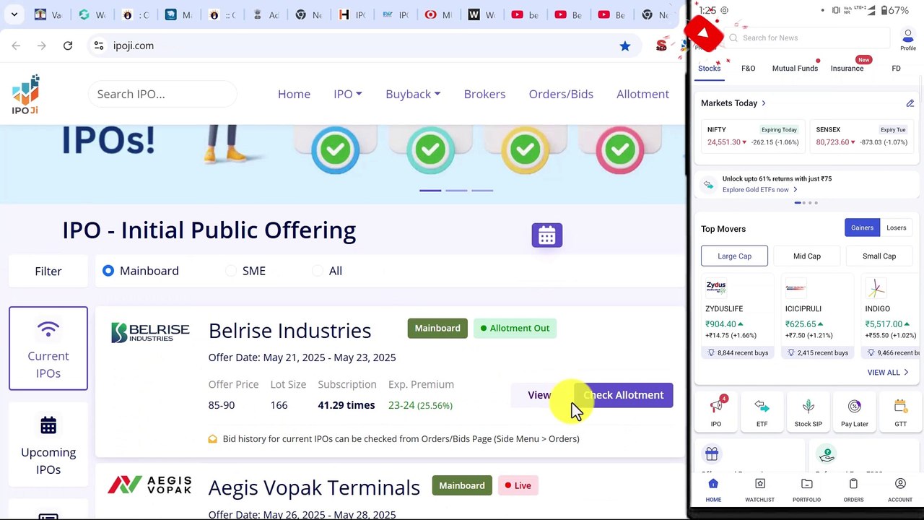Switch to the Gainers toggle
The image size is (924, 520).
862,227
